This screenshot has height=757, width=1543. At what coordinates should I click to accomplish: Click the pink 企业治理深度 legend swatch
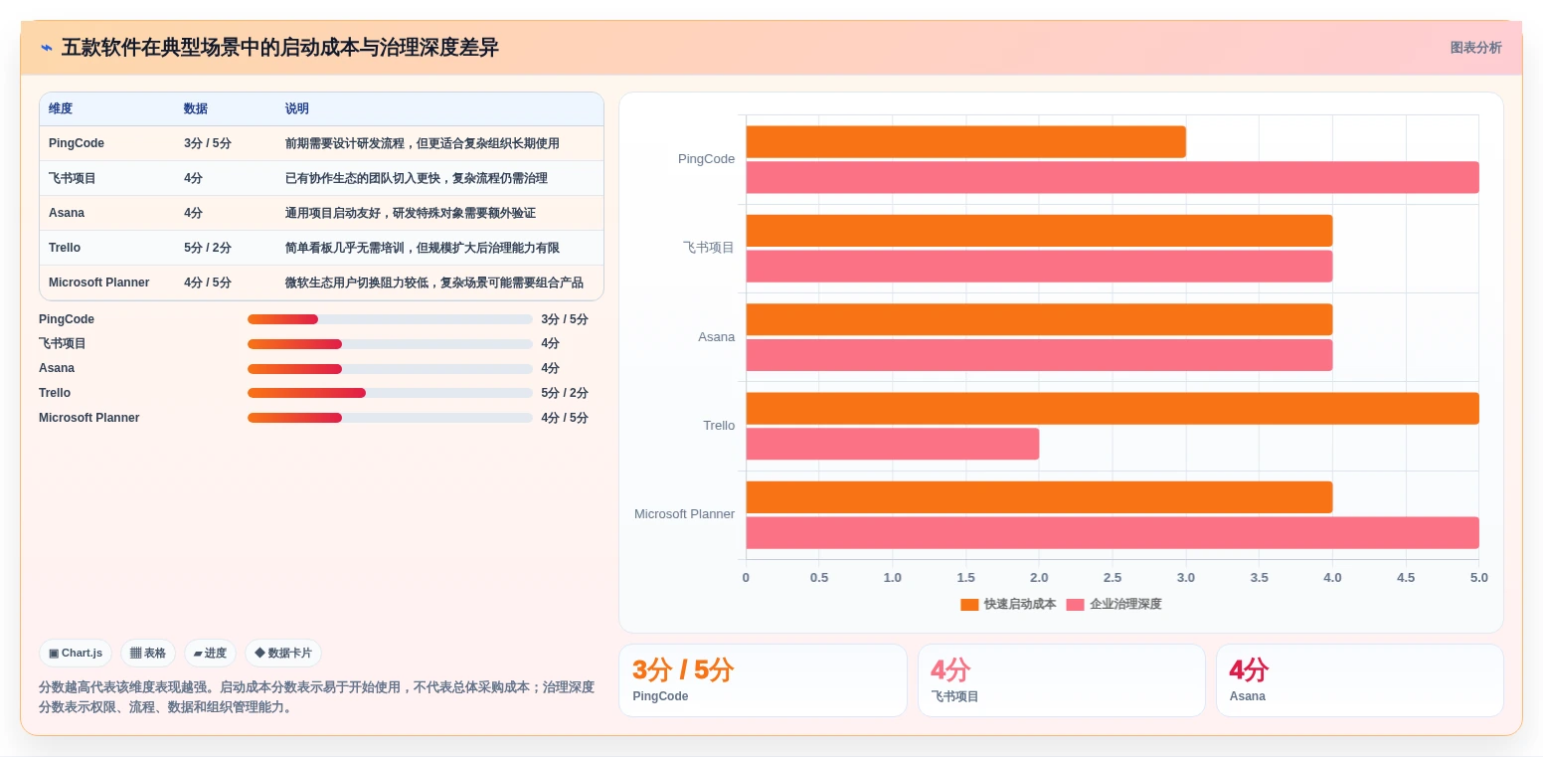click(x=1075, y=605)
